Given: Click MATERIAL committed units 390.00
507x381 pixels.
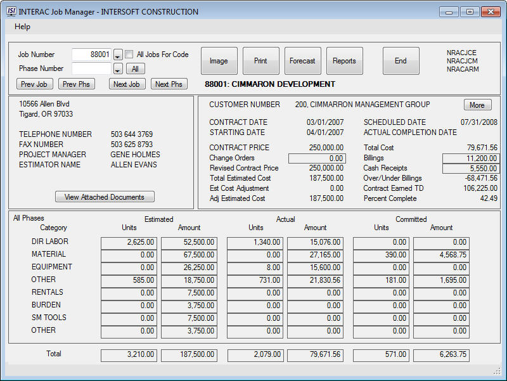Looking at the screenshot, I should [381, 255].
